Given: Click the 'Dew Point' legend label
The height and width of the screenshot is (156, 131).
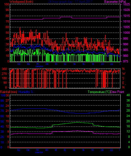Looking at the screenshot, I should pos(117,92).
